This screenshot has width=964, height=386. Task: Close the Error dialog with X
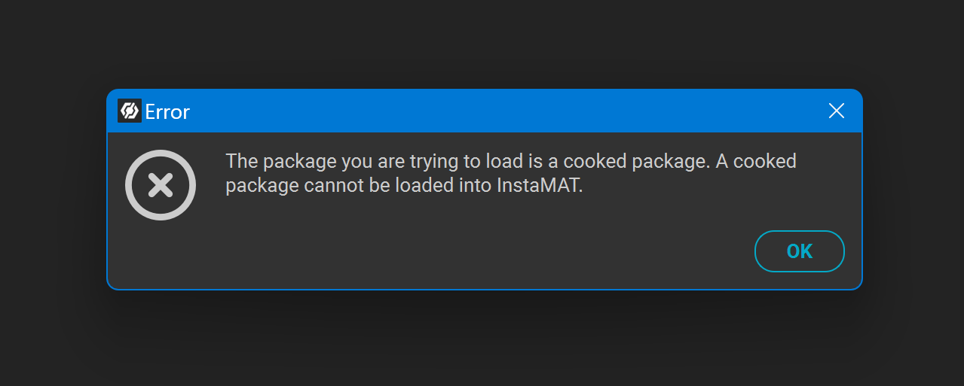tap(836, 111)
